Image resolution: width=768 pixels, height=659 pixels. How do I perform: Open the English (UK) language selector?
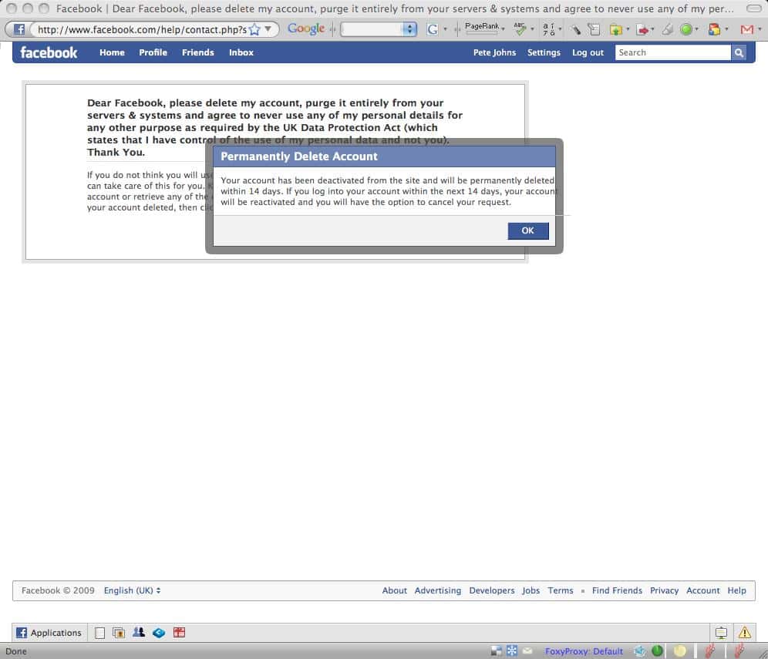pyautogui.click(x=132, y=590)
